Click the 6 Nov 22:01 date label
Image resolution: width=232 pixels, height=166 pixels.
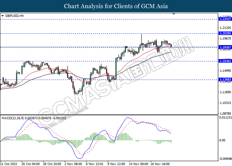tap(95, 164)
